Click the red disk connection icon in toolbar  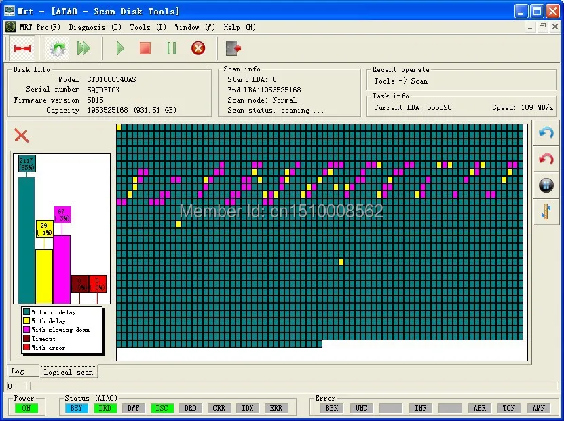(22, 48)
